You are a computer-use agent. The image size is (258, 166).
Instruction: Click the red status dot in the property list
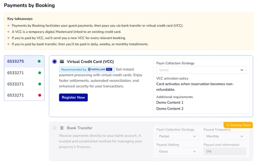pyautogui.click(x=39, y=95)
